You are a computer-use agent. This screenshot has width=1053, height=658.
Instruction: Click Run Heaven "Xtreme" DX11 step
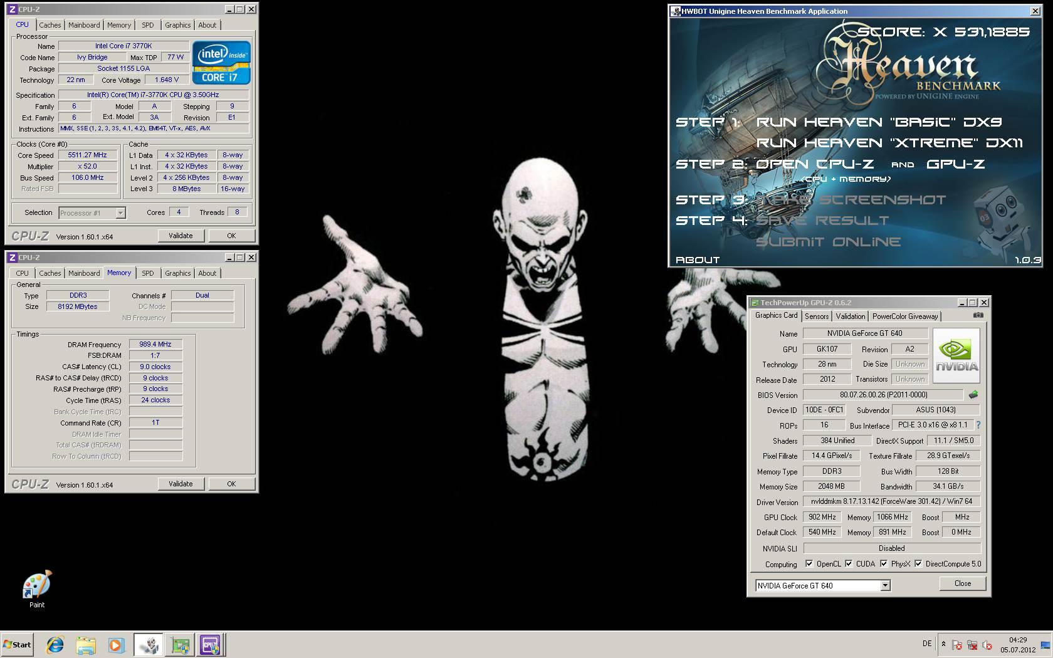889,143
